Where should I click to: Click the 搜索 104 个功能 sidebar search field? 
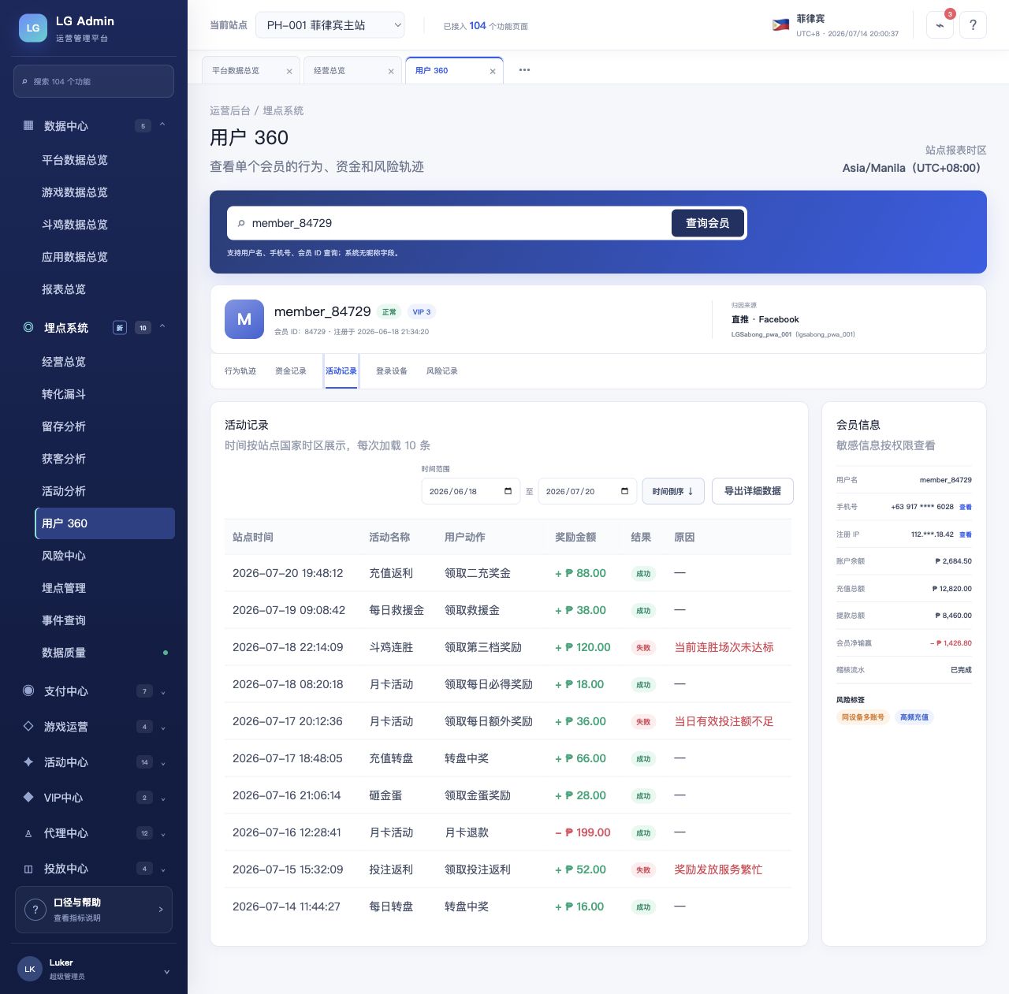tap(94, 81)
